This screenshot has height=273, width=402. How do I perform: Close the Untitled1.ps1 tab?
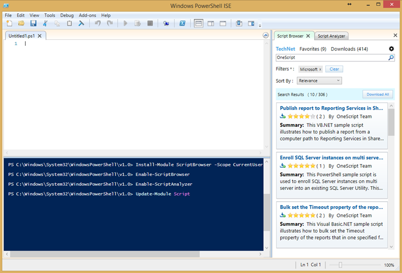tap(39, 36)
